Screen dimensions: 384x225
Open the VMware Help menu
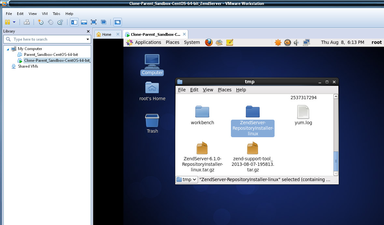tap(69, 14)
